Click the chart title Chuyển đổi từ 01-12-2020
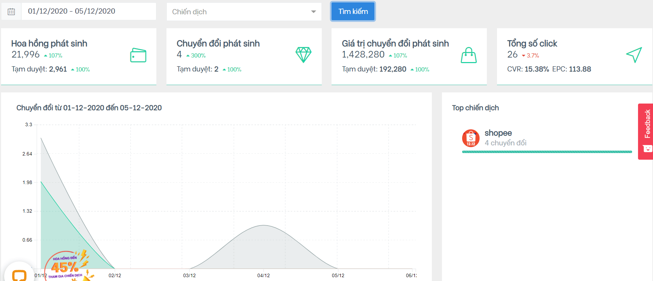653x281 pixels. 89,108
